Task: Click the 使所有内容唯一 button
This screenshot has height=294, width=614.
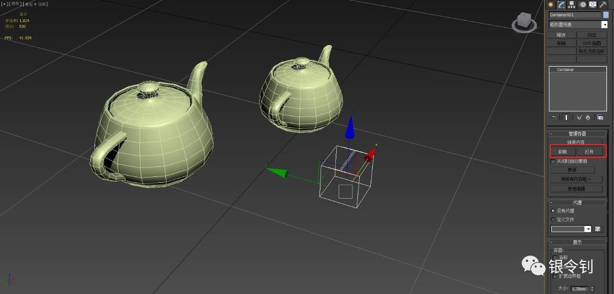Action: [x=576, y=179]
